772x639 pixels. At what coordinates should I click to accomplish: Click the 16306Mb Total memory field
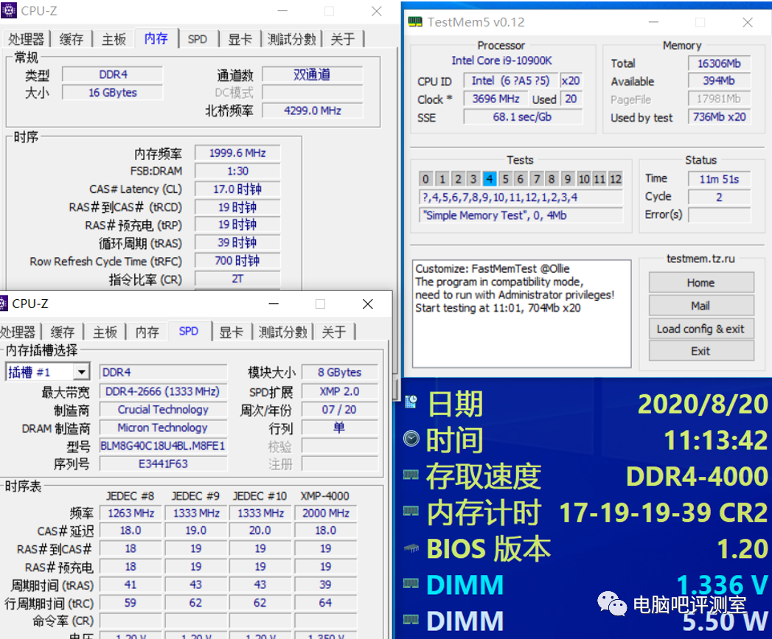coord(720,63)
